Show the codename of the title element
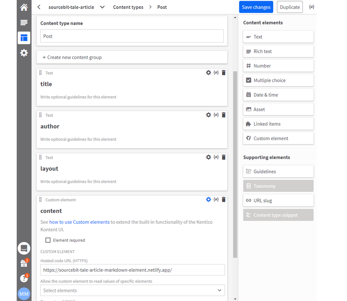This screenshot has height=301, width=347. (x=216, y=73)
